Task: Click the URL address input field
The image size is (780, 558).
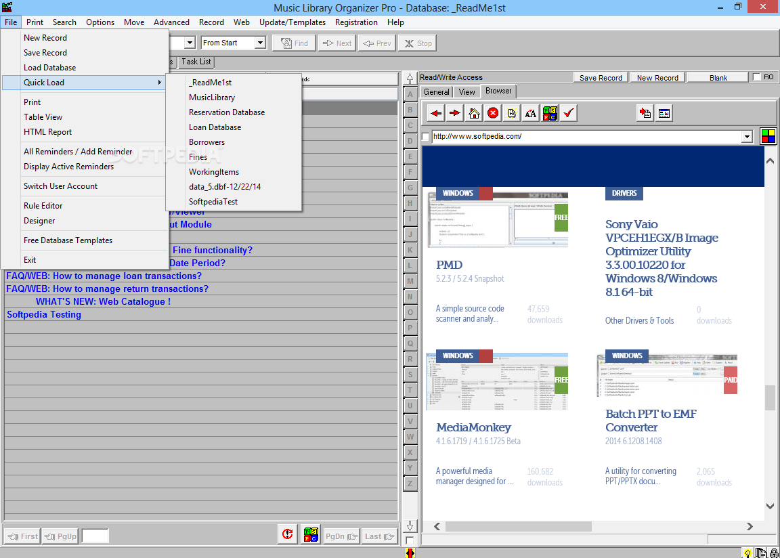Action: 586,137
